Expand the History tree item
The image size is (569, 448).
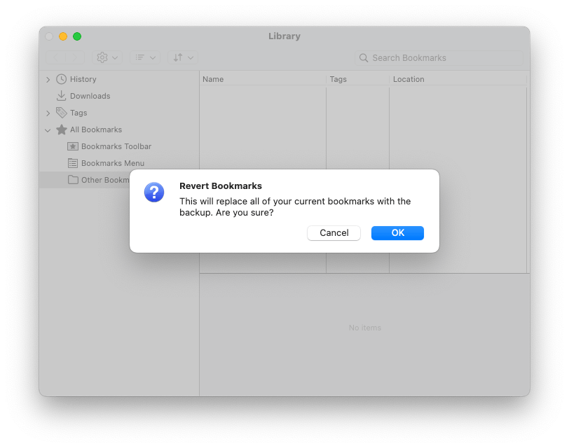[x=48, y=79]
